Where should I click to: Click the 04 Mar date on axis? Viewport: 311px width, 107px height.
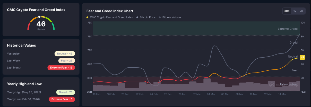(x=211, y=94)
